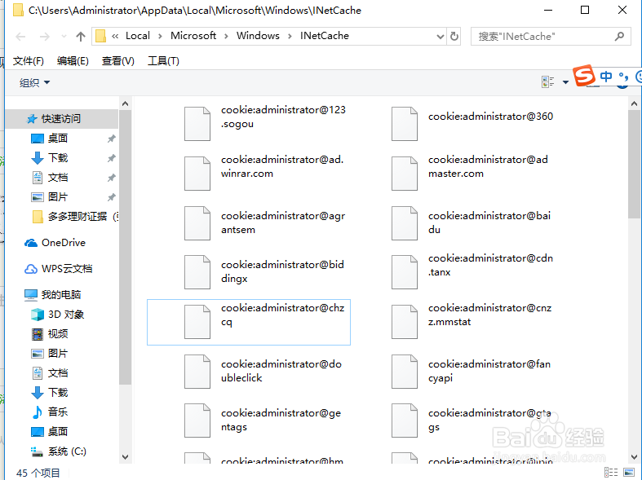642x480 pixels.
Task: Open the recent locations dropdown arrow
Action: tap(64, 37)
